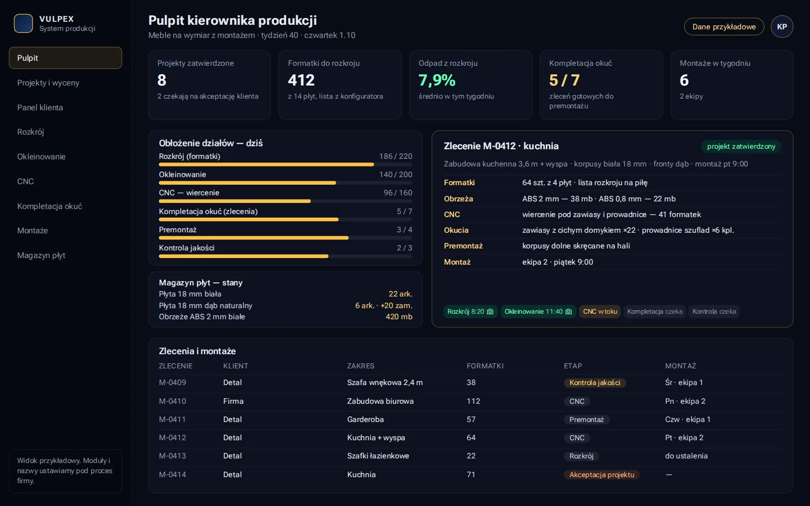The image size is (810, 506).
Task: Click the Dane przykładowe button
Action: (724, 27)
